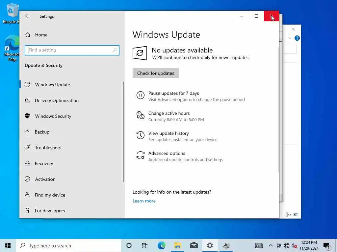Click the Backup upward arrow icon
Viewport: 337px width, 252px height.
tap(27, 132)
